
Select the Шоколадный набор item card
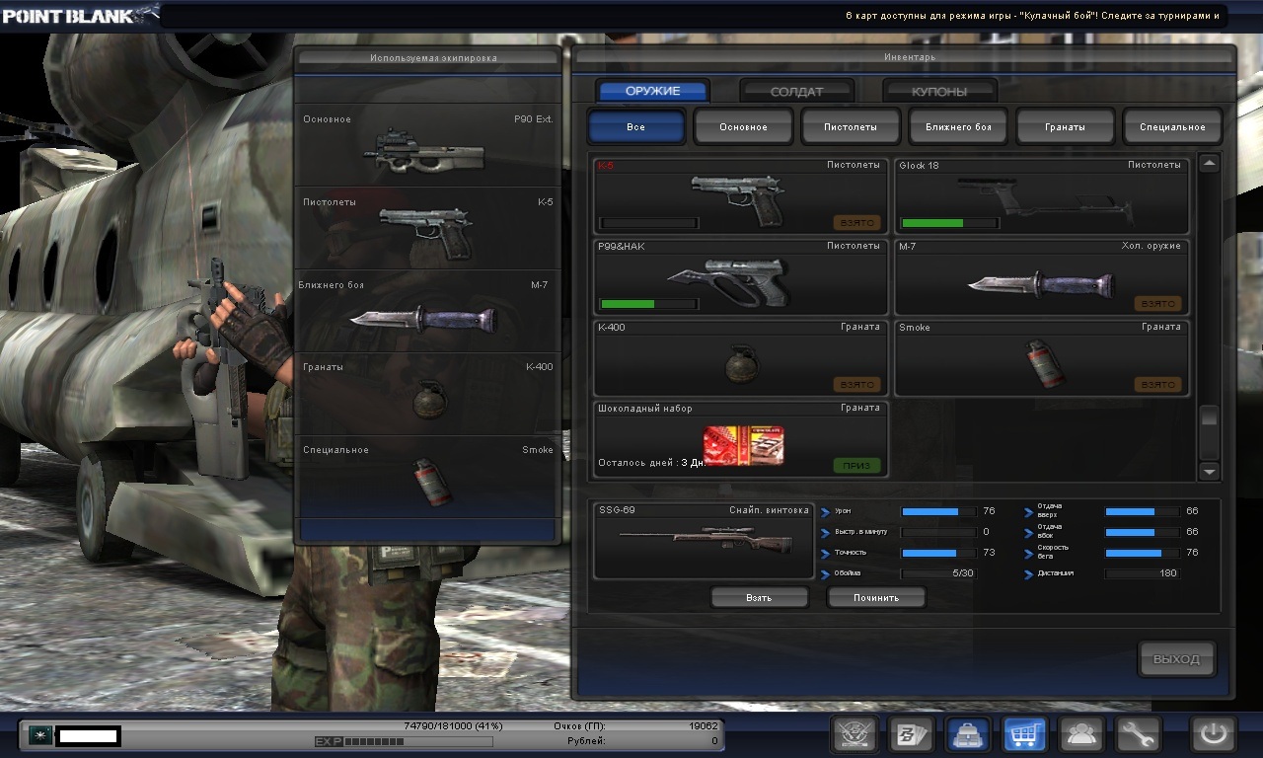click(x=740, y=438)
